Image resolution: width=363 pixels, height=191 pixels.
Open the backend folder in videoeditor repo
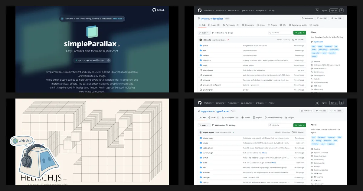coord(206,55)
